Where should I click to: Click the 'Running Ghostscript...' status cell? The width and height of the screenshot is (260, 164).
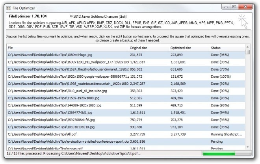pos(227,134)
